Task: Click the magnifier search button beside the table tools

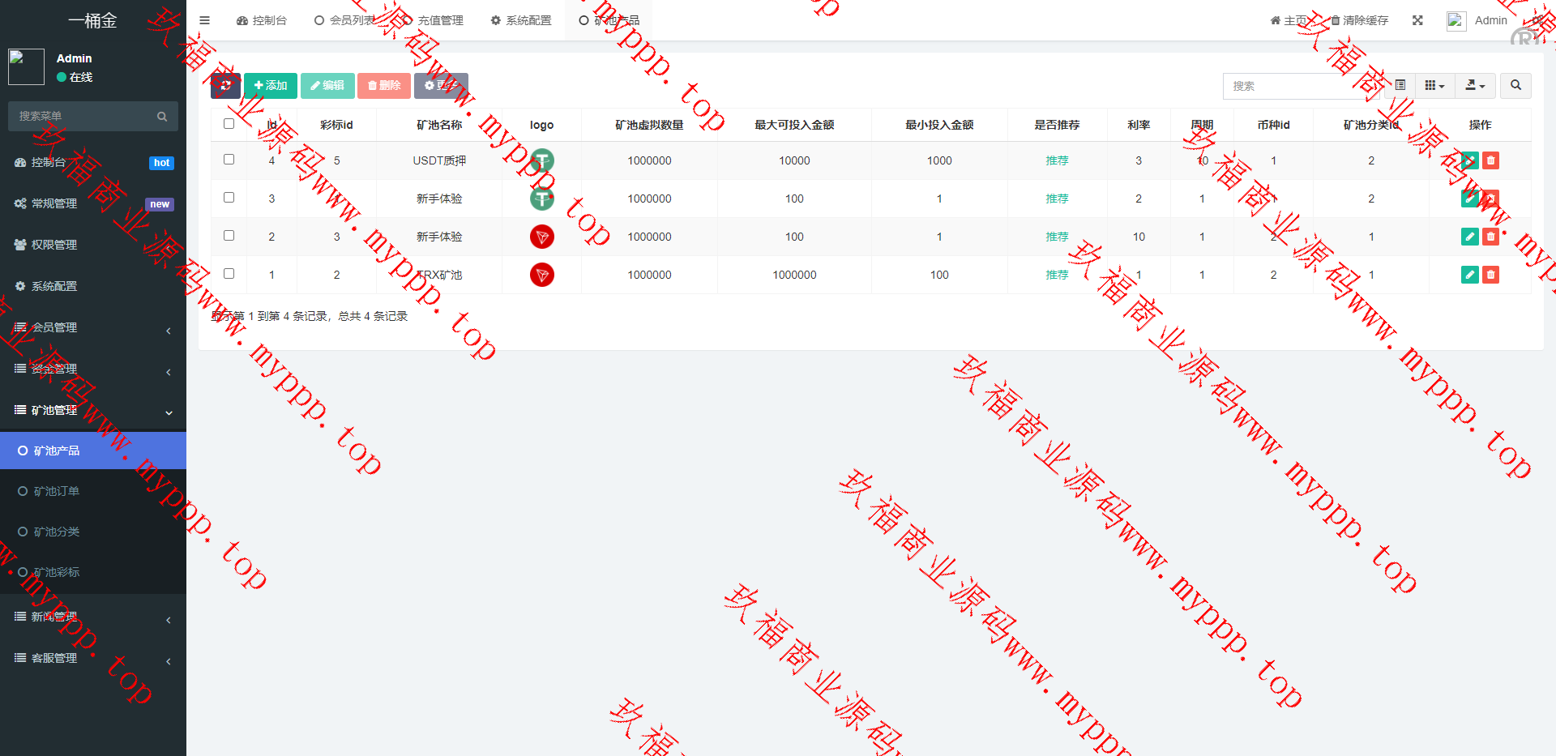Action: tap(1515, 85)
